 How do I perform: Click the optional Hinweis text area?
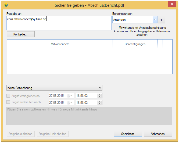89,116
